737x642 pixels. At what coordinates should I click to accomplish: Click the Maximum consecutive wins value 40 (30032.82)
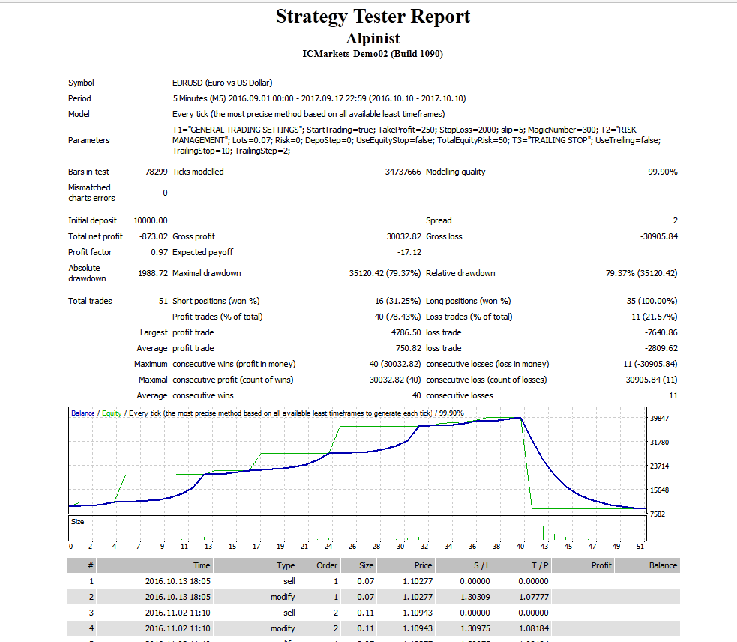tap(395, 364)
